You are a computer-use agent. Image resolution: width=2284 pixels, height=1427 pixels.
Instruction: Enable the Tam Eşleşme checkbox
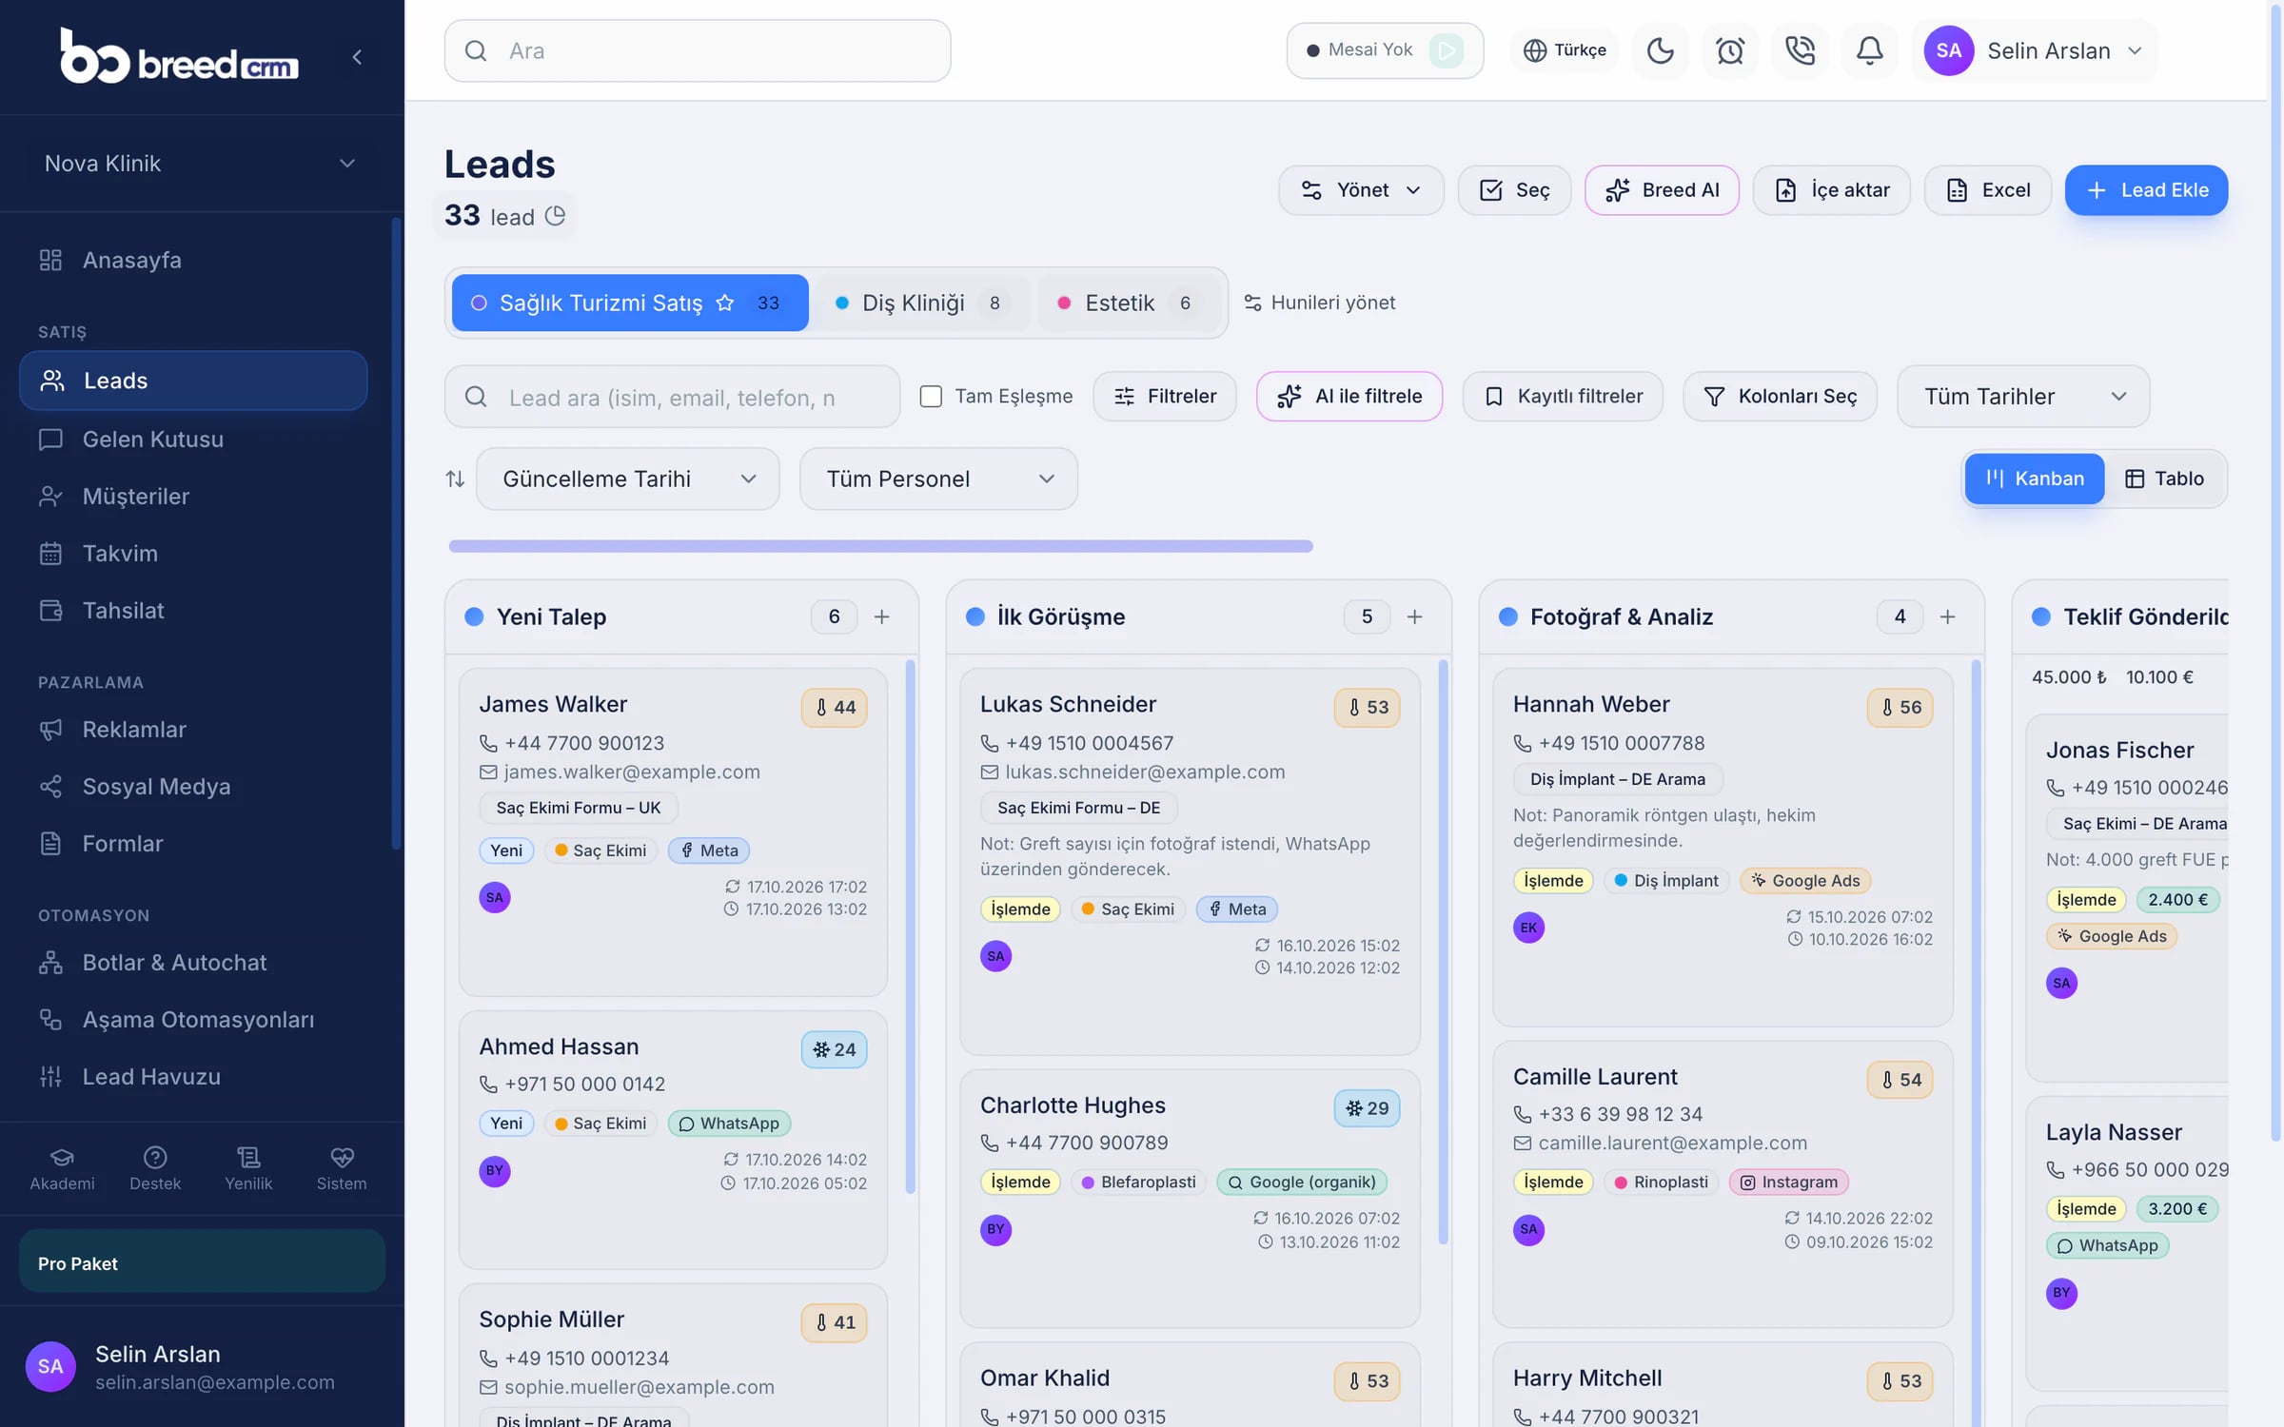tap(931, 396)
